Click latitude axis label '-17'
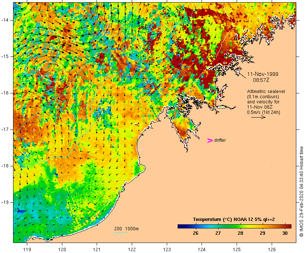306x253 pixels. (x=4, y=129)
